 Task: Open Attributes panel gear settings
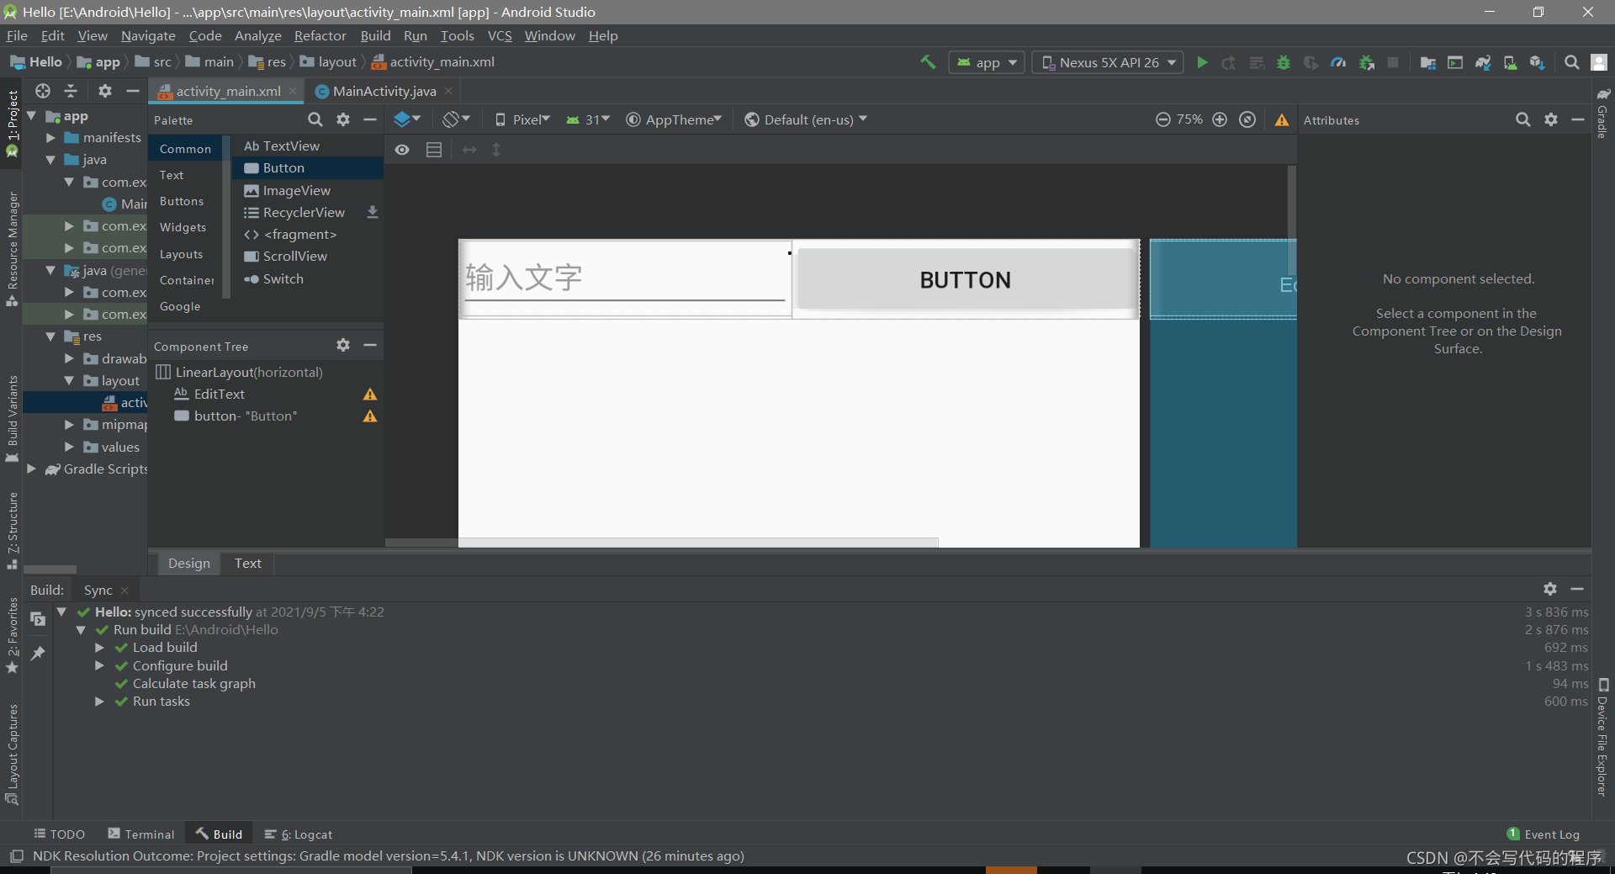[x=1551, y=119]
